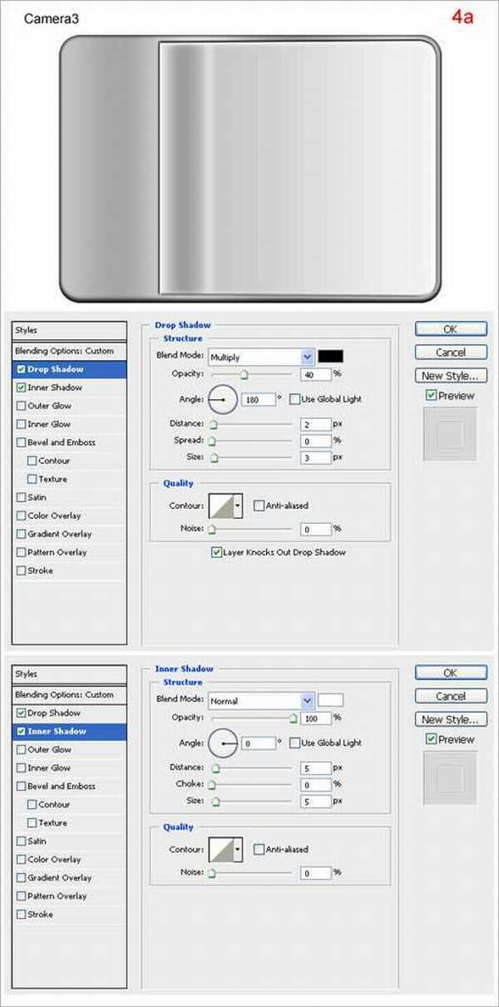The image size is (499, 1007).
Task: Enable the Outer Glow style in top dialog
Action: tap(21, 406)
